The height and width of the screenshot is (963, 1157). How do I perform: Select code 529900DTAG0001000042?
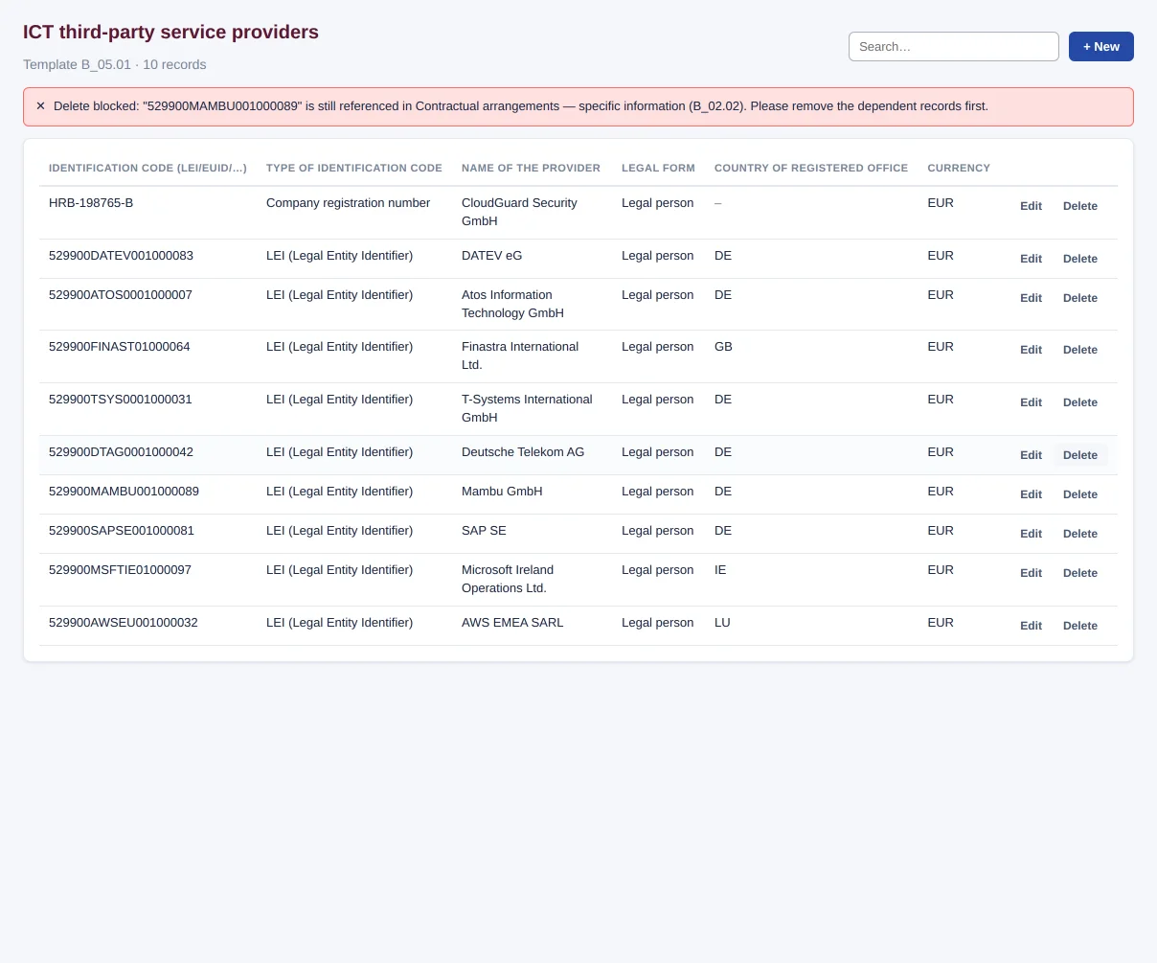pyautogui.click(x=121, y=452)
